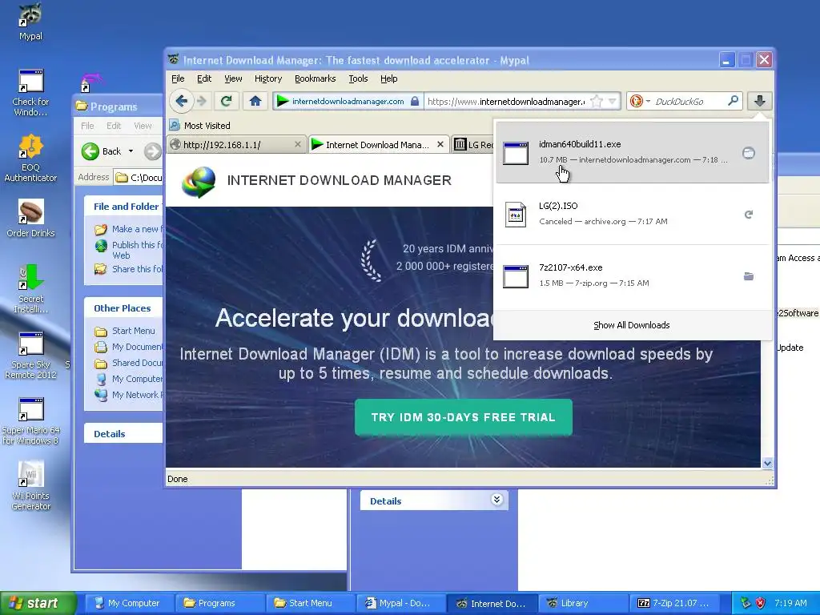Open the Bookmarks menu

click(315, 78)
